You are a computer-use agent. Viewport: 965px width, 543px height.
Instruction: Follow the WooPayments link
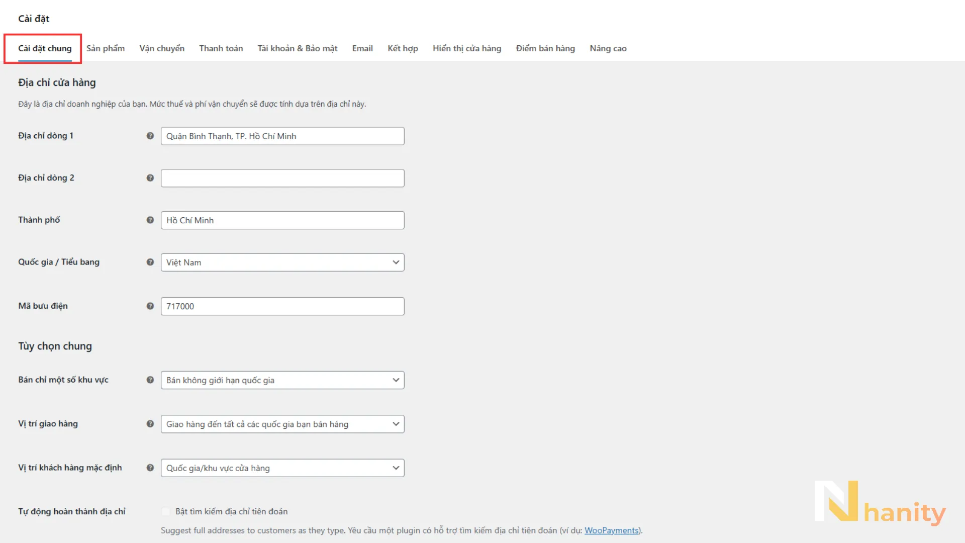(x=612, y=530)
